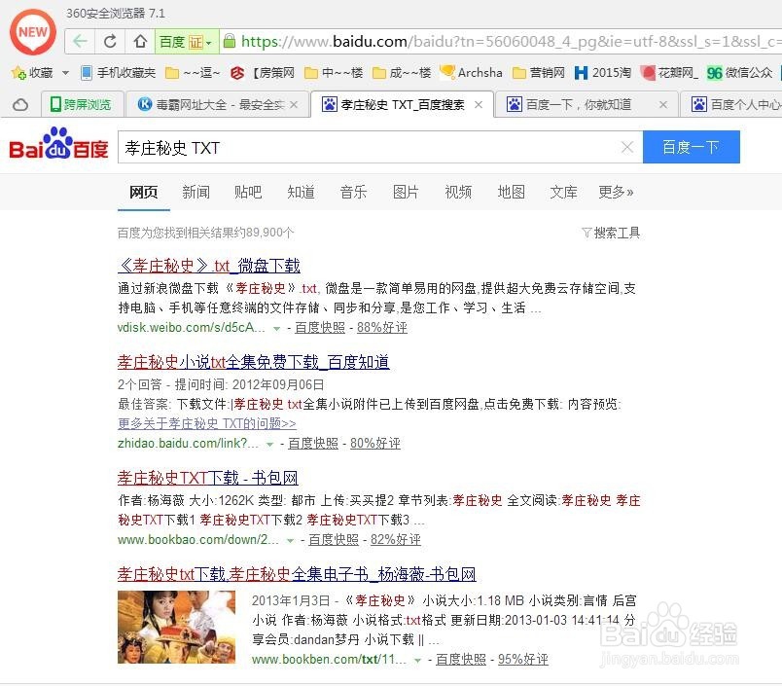This screenshot has width=782, height=686.
Task: Select the 文库 category tab
Action: pyautogui.click(x=563, y=192)
